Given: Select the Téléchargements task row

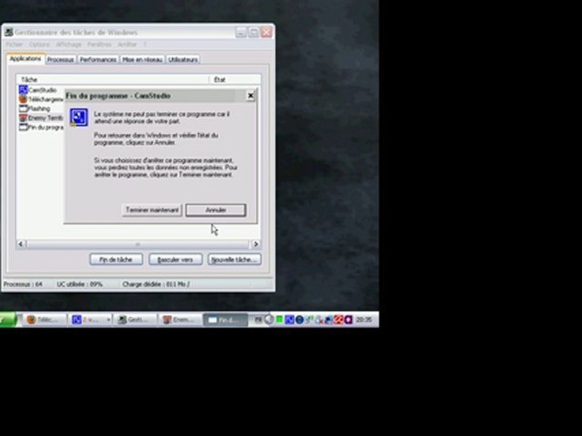Looking at the screenshot, I should point(41,99).
